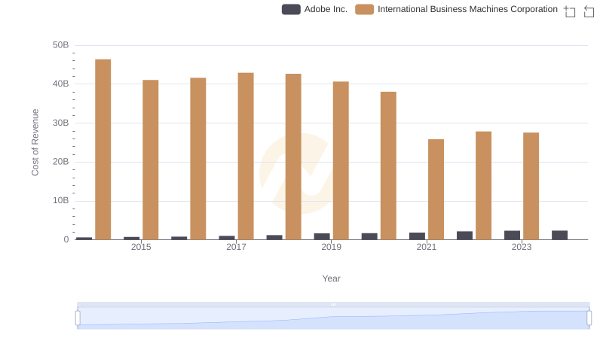Click the IBM bar for 2016
Viewport: 603px width, 347px height.
click(198, 159)
